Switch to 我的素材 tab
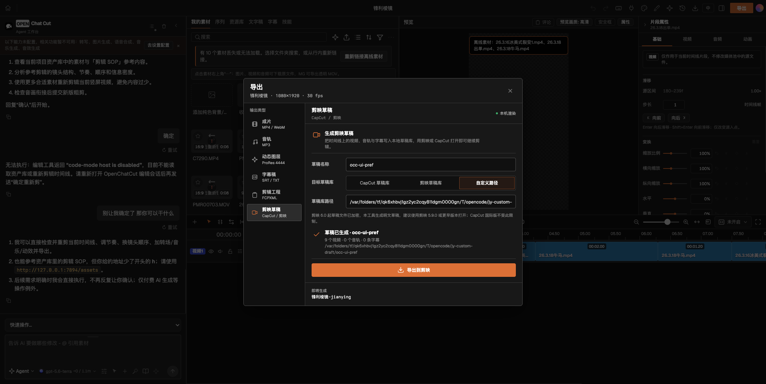 201,22
